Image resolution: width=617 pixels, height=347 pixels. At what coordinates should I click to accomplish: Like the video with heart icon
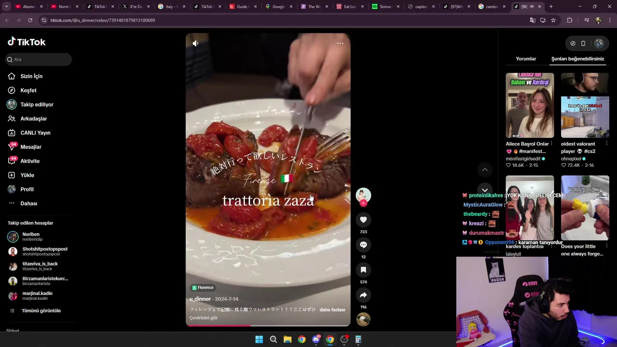click(x=363, y=220)
